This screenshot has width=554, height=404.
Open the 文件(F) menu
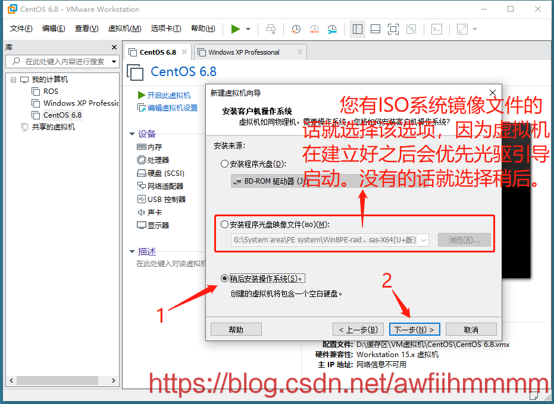[x=21, y=29]
